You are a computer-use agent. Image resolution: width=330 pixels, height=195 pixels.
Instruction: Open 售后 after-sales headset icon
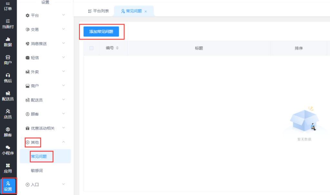click(8, 78)
